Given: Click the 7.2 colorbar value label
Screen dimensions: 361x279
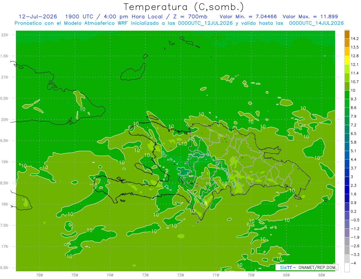Looking at the screenshot, I should coord(353,125).
